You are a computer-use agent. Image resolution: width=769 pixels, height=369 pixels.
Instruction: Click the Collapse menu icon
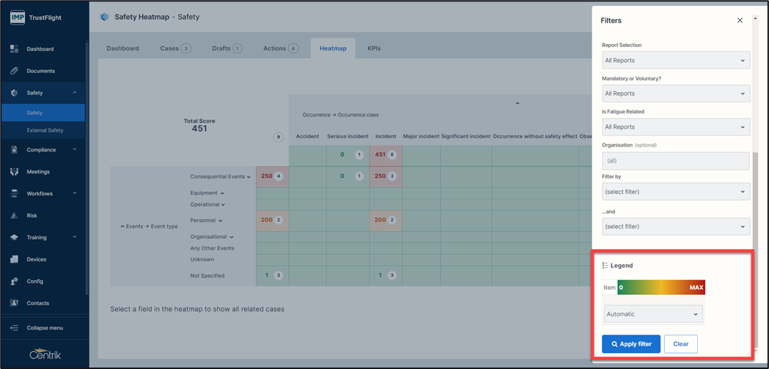[x=14, y=328]
